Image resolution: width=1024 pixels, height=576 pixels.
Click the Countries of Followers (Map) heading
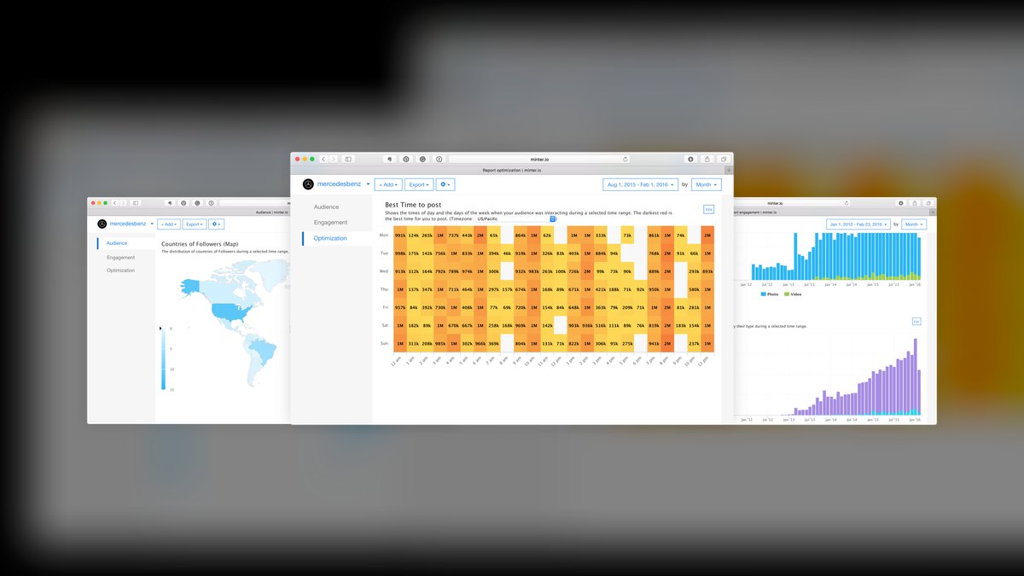(200, 244)
